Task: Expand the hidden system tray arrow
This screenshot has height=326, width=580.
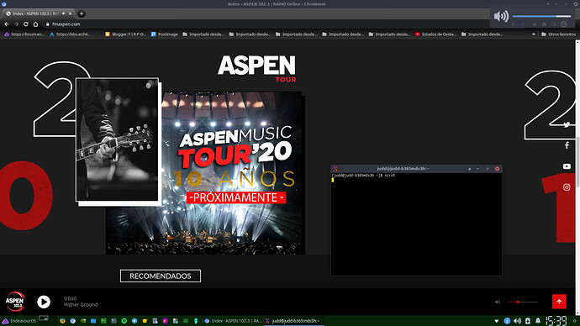Action: click(497, 321)
